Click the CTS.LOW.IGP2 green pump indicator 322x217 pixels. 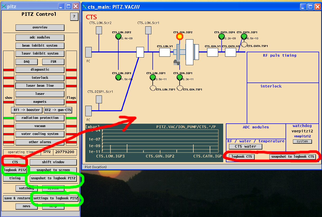pyautogui.click(x=118, y=36)
